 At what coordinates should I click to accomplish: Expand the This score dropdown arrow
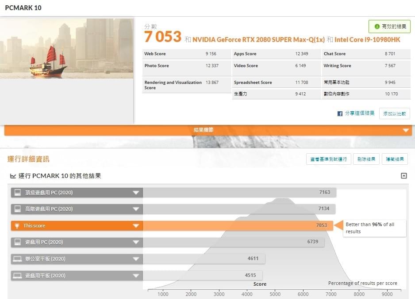pos(136,226)
